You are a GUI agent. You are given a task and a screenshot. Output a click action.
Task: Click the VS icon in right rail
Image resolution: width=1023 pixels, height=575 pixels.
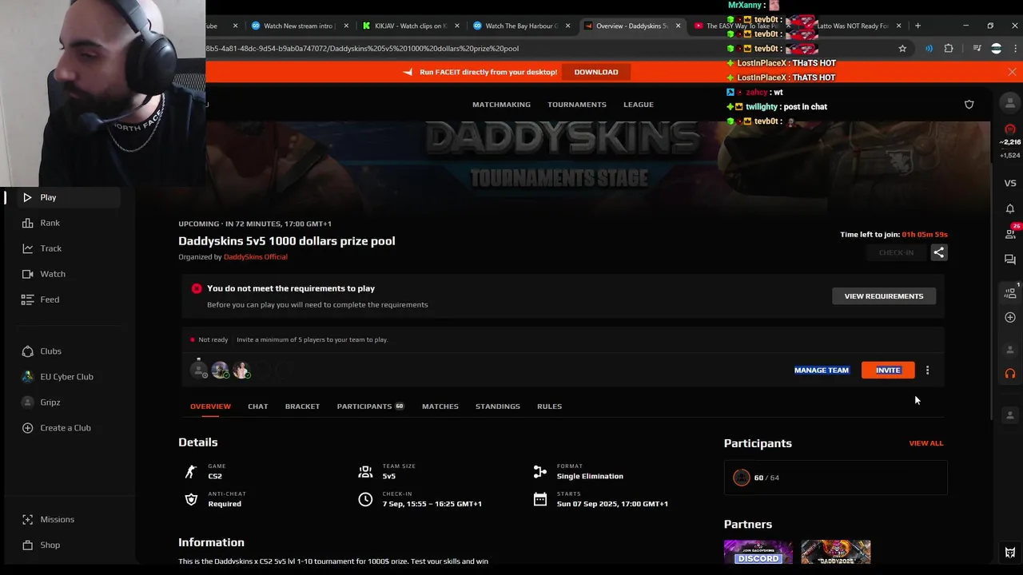pos(1010,183)
